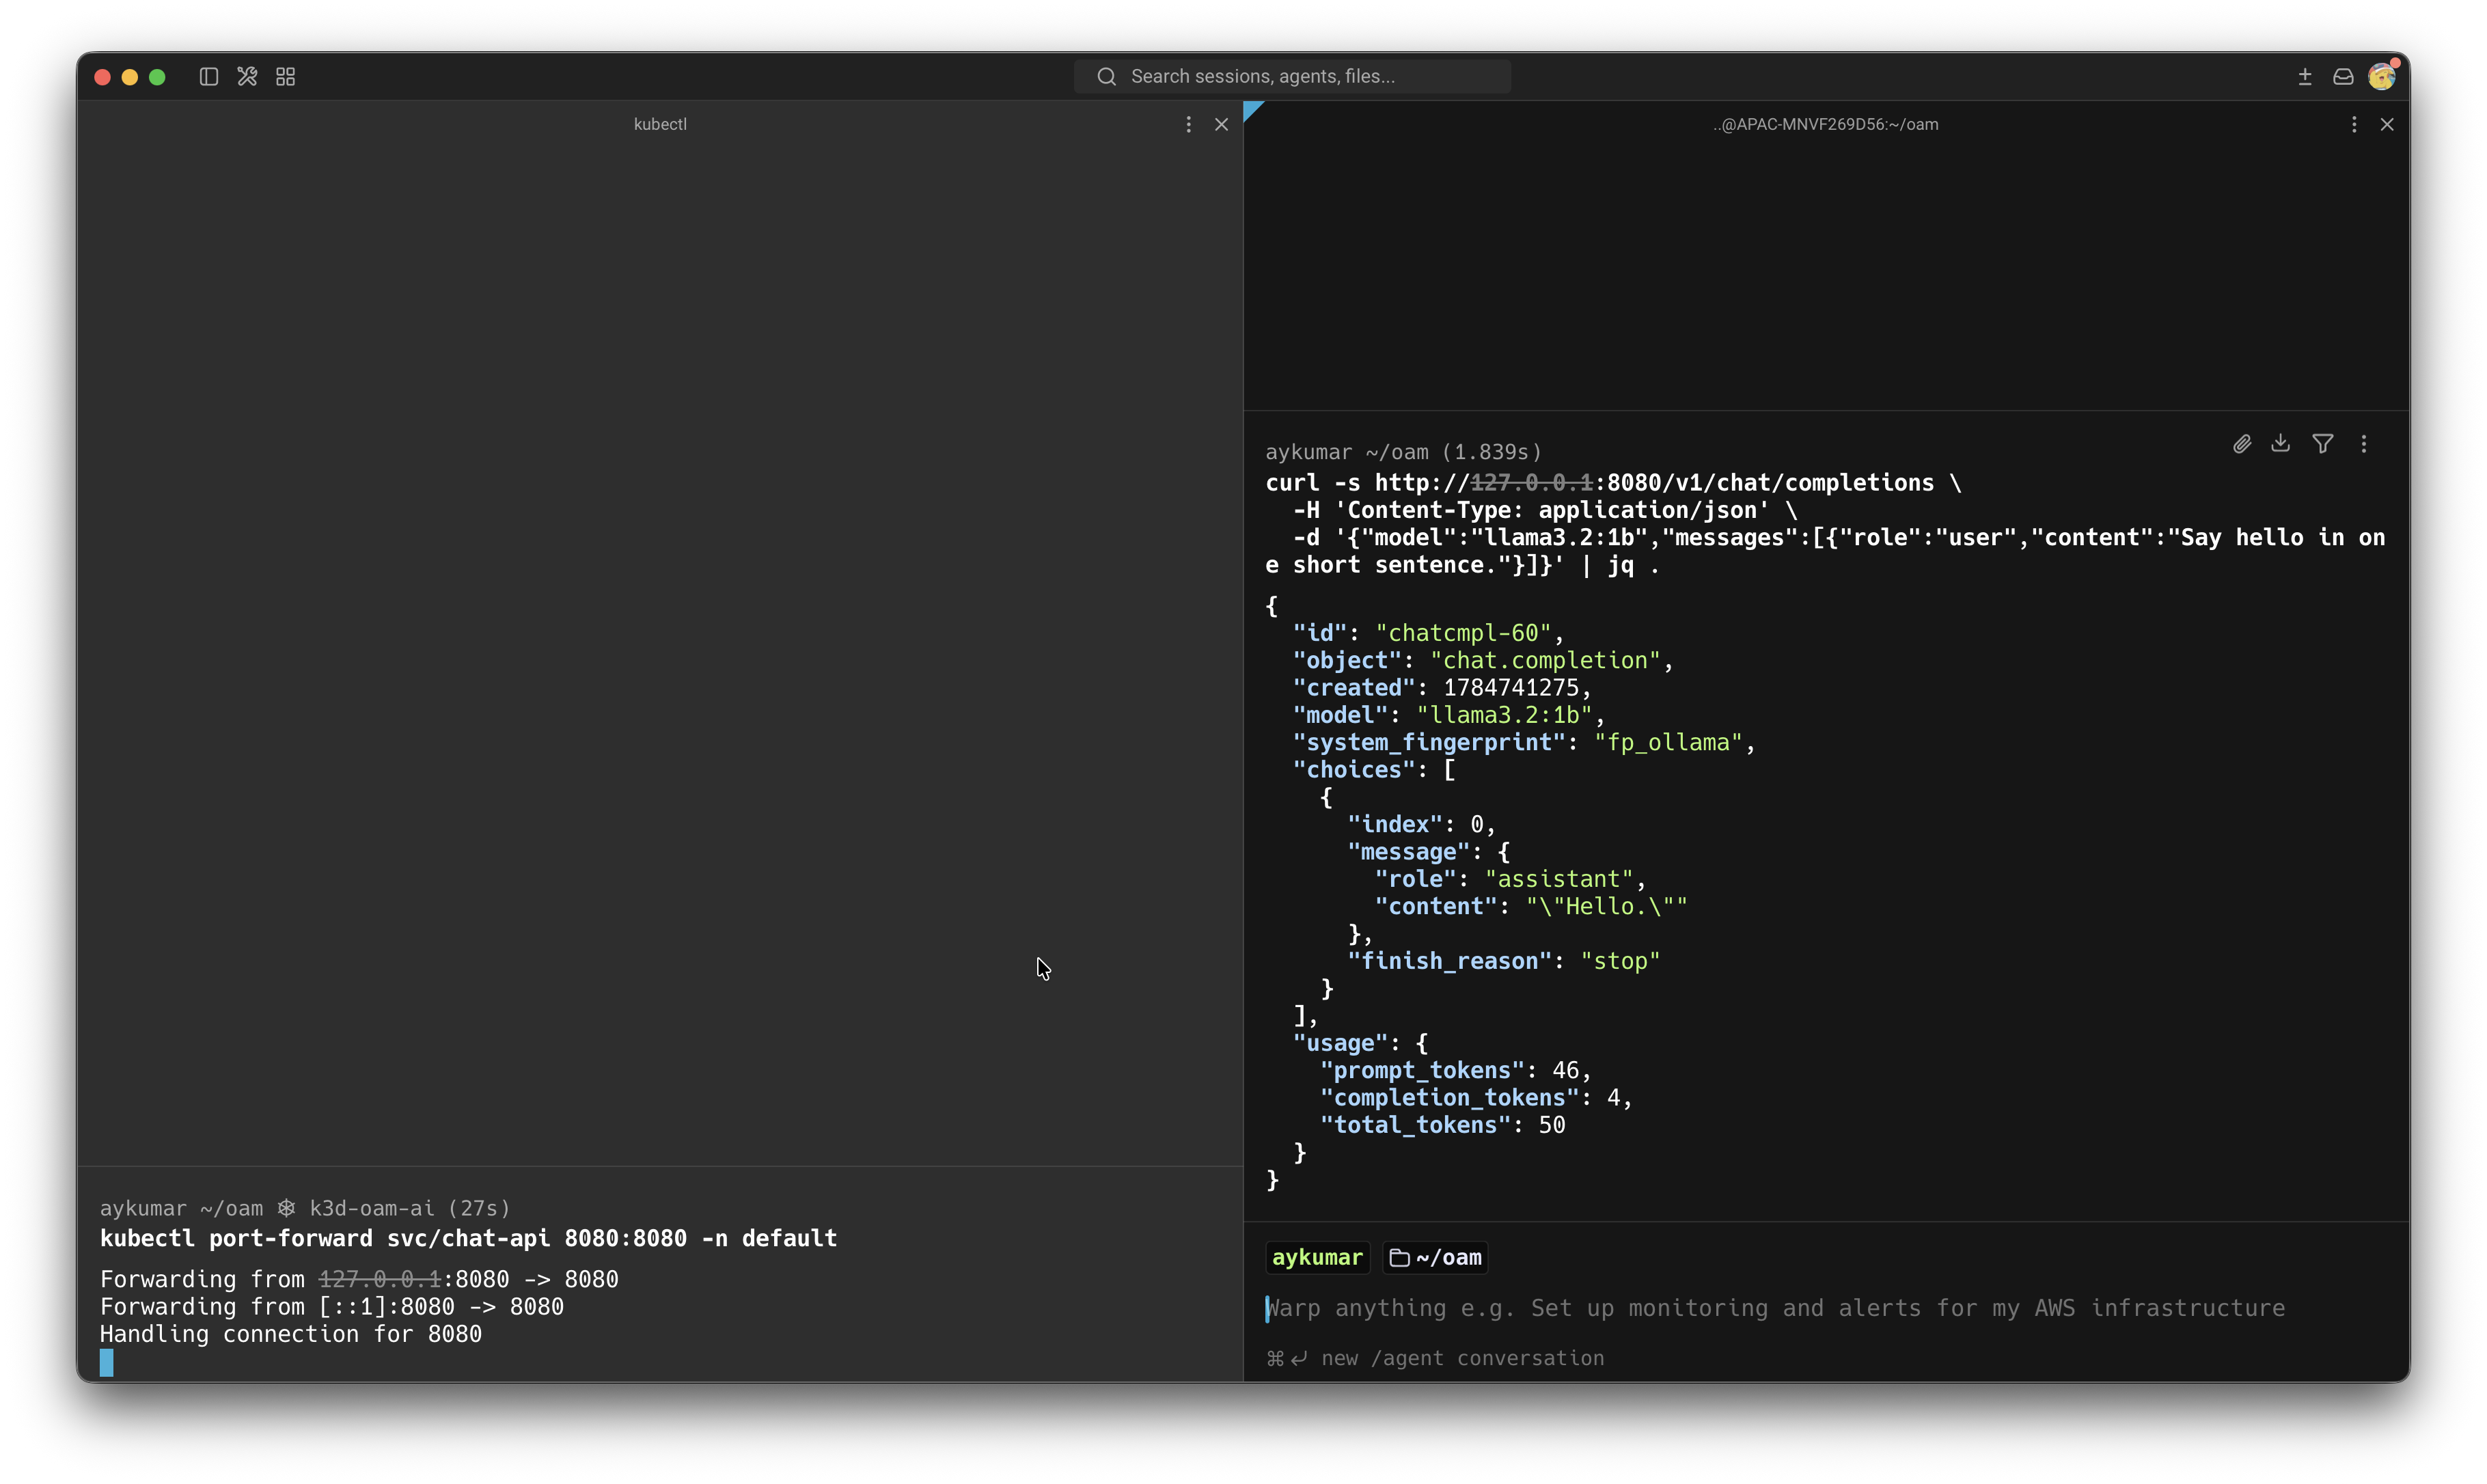This screenshot has height=1484, width=2487.
Task: Select the kubectl pane title
Action: pyautogui.click(x=660, y=124)
